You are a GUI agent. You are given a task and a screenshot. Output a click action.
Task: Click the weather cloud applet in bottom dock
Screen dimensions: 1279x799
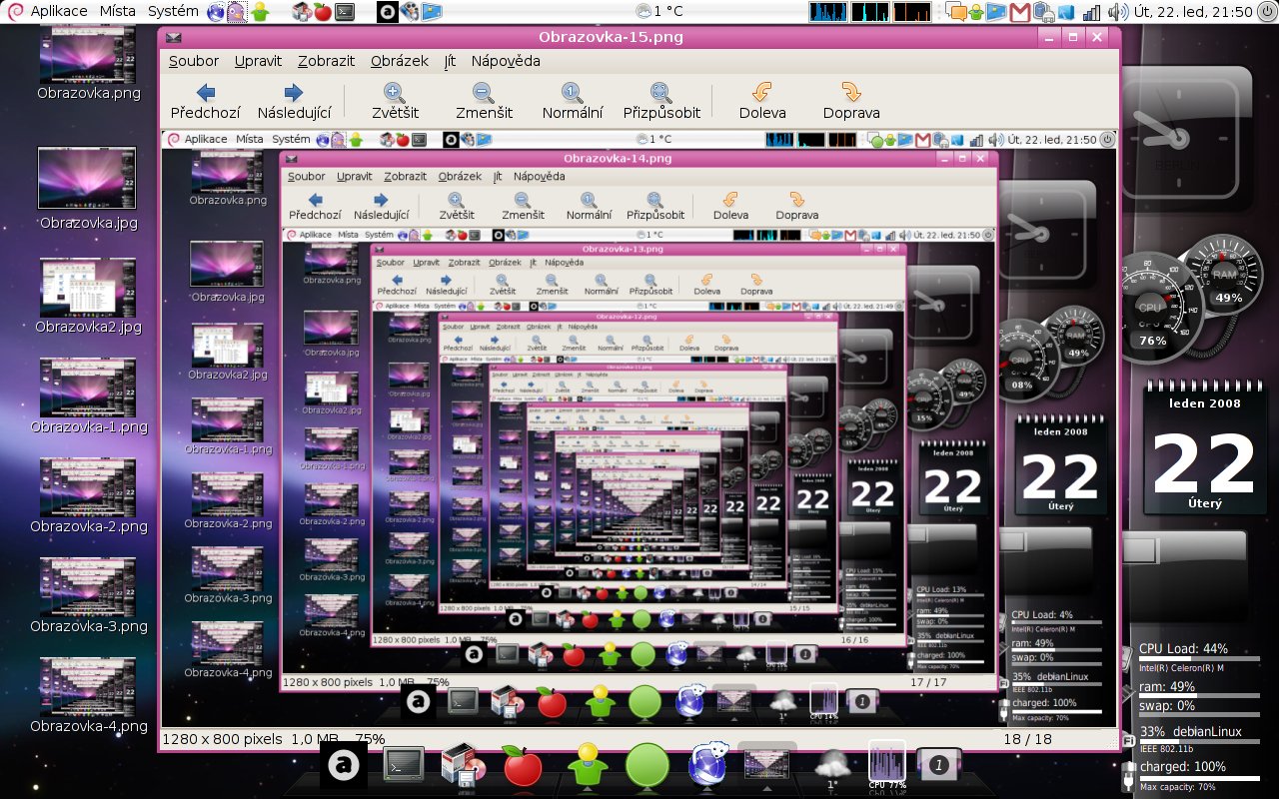[x=832, y=767]
